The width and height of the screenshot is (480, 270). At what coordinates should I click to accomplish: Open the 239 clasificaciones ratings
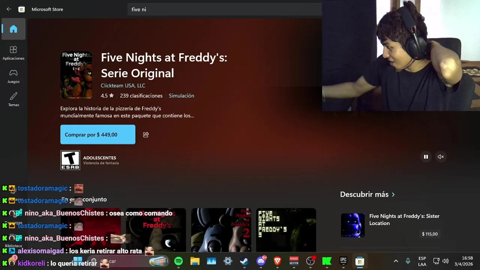pyautogui.click(x=141, y=96)
